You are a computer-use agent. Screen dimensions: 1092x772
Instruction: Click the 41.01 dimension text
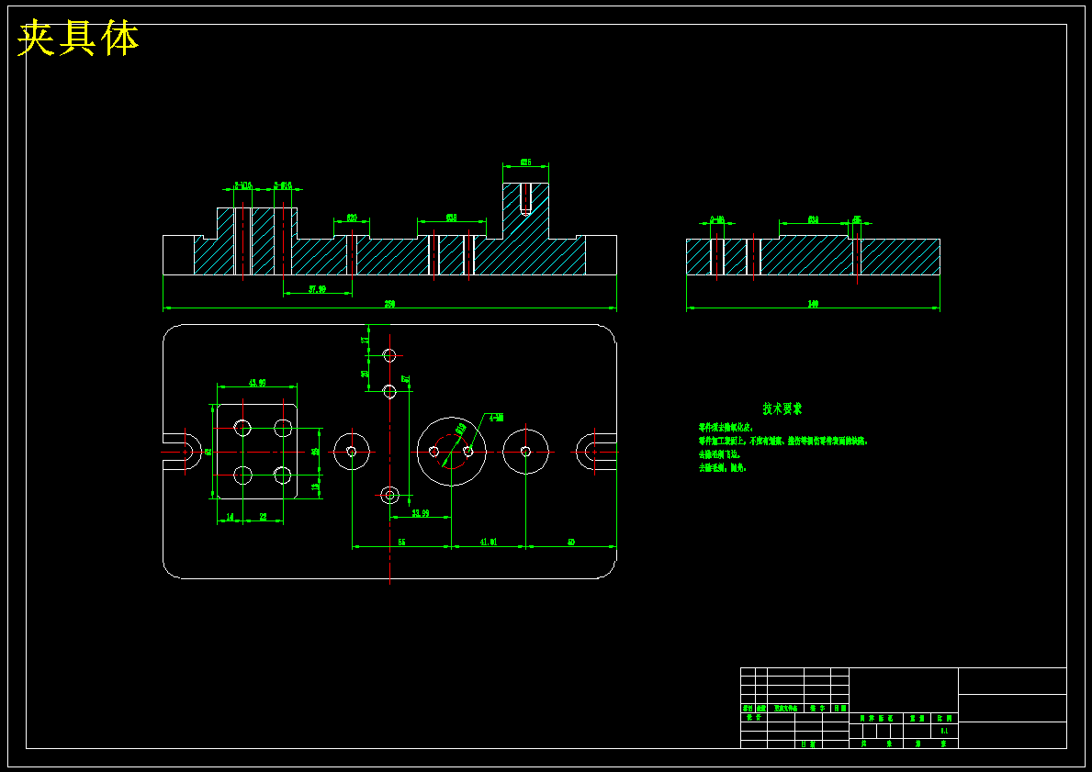coord(489,542)
